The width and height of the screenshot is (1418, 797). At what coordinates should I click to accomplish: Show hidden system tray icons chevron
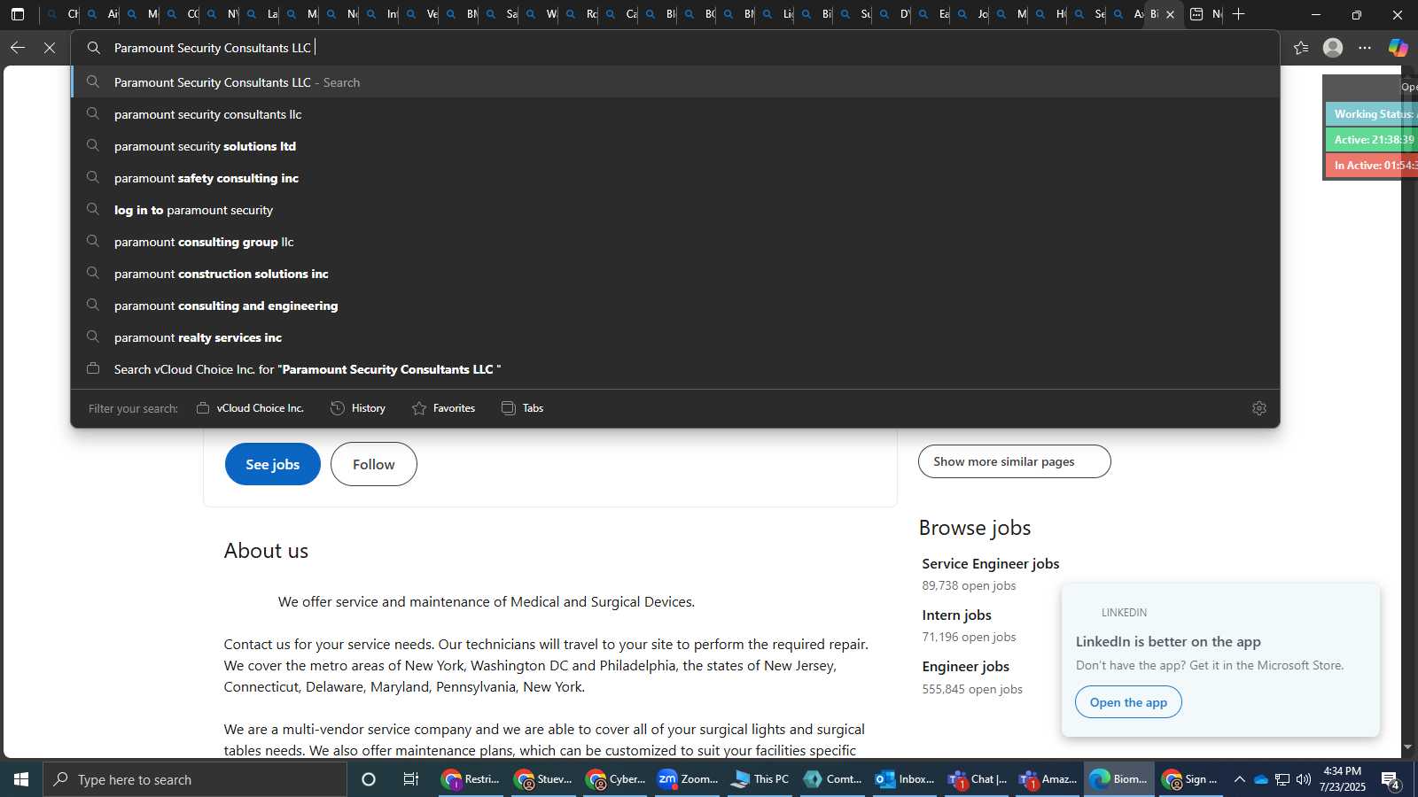pos(1240,779)
